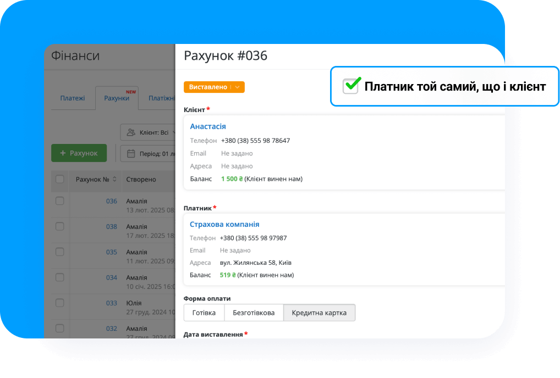Switch to the Платежі tab
Screen dimensions: 560x378
(72, 98)
